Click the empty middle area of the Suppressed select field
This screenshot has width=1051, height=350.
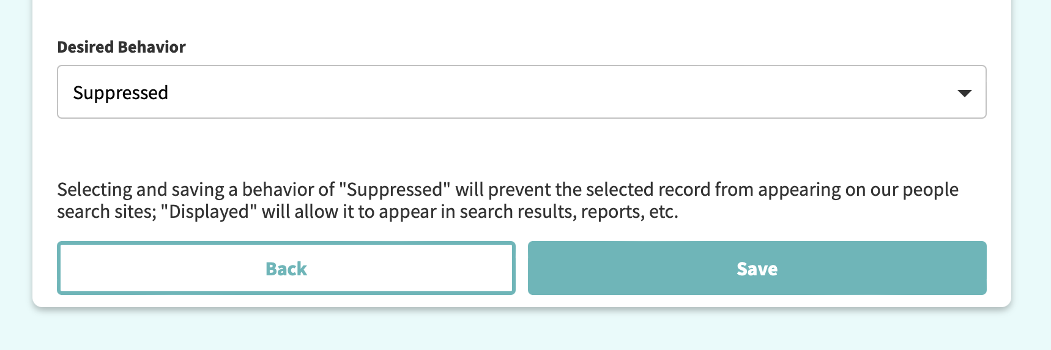(x=551, y=92)
